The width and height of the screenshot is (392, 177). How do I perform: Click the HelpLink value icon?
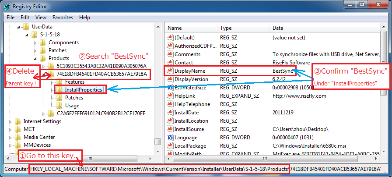pyautogui.click(x=170, y=96)
